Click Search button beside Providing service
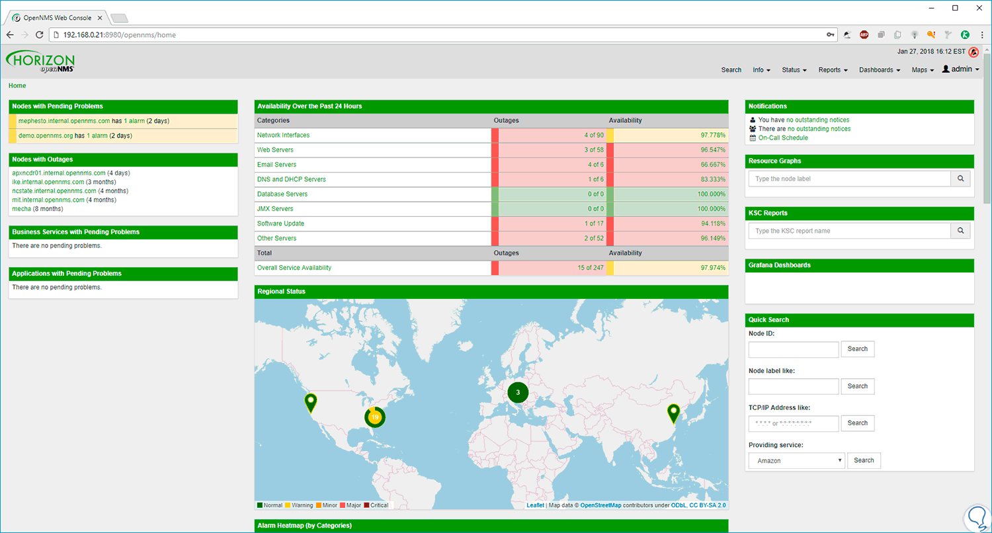992x533 pixels. tap(864, 460)
